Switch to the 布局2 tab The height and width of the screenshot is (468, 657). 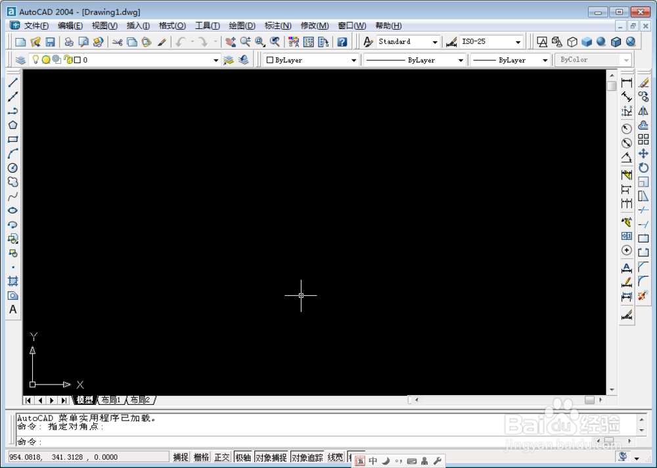(141, 400)
